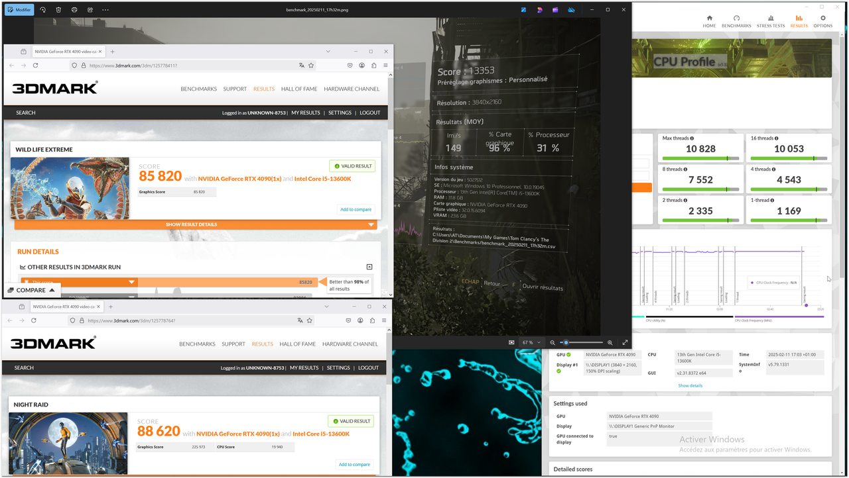This screenshot has width=849, height=478.
Task: Click the zoom out magnifier in Photos
Action: pos(553,342)
